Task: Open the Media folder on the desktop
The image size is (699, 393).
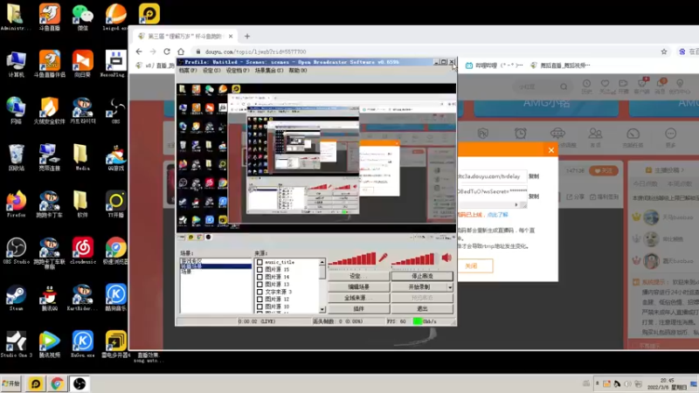Action: tap(82, 157)
